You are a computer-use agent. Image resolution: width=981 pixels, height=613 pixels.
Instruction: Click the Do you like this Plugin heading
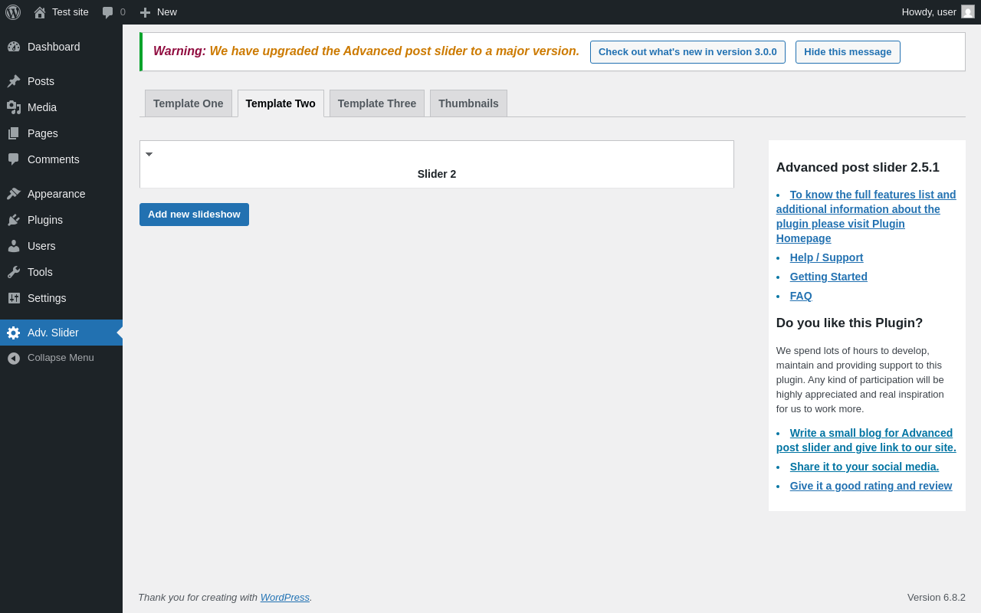pyautogui.click(x=849, y=323)
